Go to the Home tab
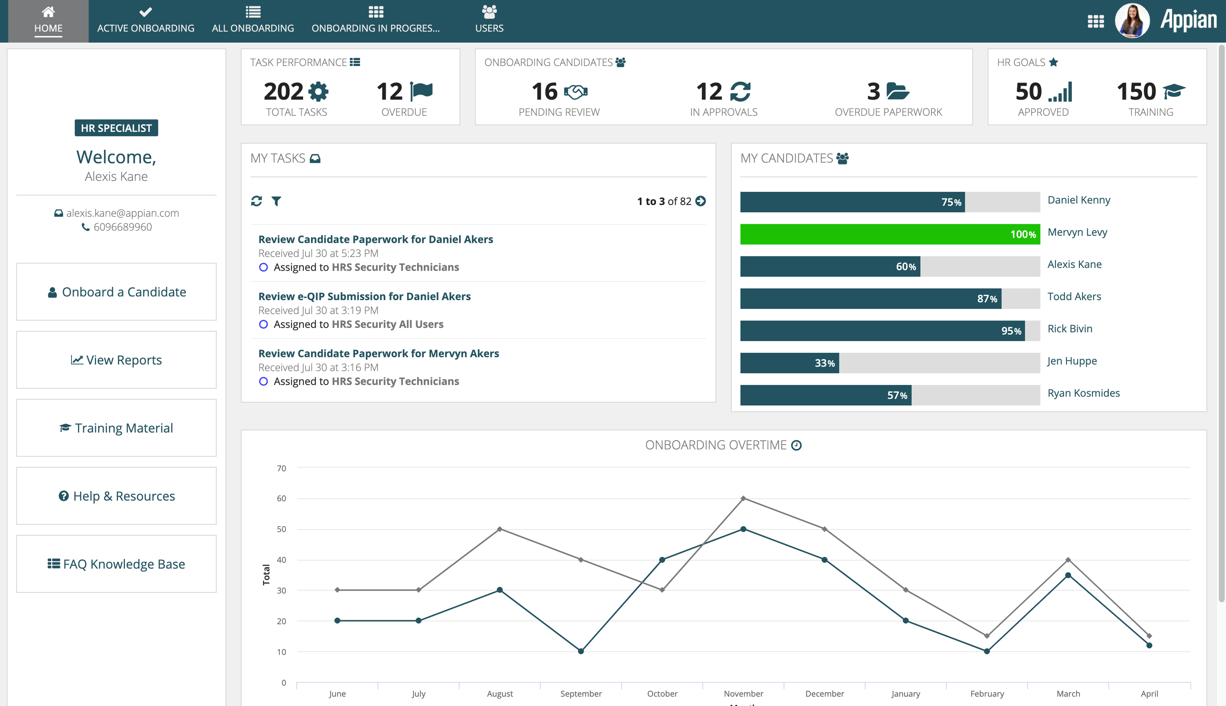Viewport: 1226px width, 706px height. tap(48, 21)
